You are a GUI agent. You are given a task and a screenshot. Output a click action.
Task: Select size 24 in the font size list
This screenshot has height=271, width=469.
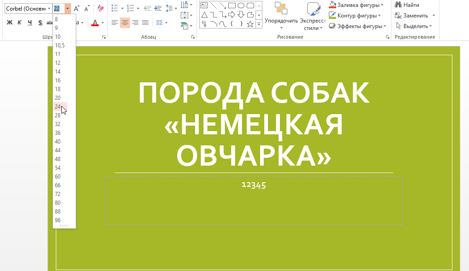tap(57, 106)
